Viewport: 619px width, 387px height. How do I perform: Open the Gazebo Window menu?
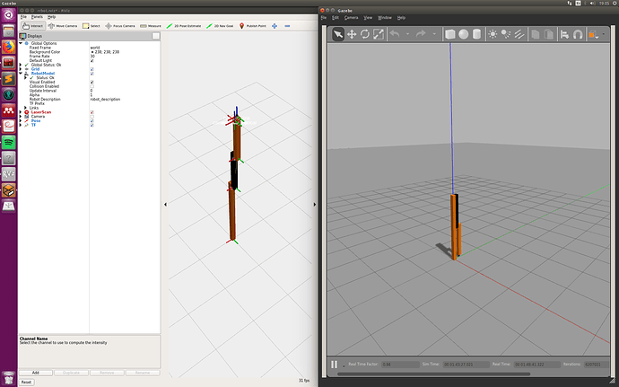point(385,18)
